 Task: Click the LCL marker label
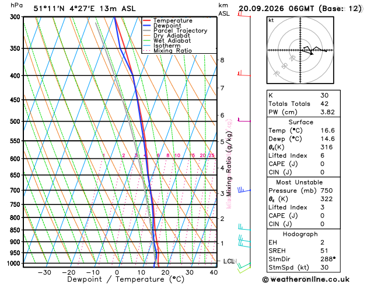click(x=230, y=261)
